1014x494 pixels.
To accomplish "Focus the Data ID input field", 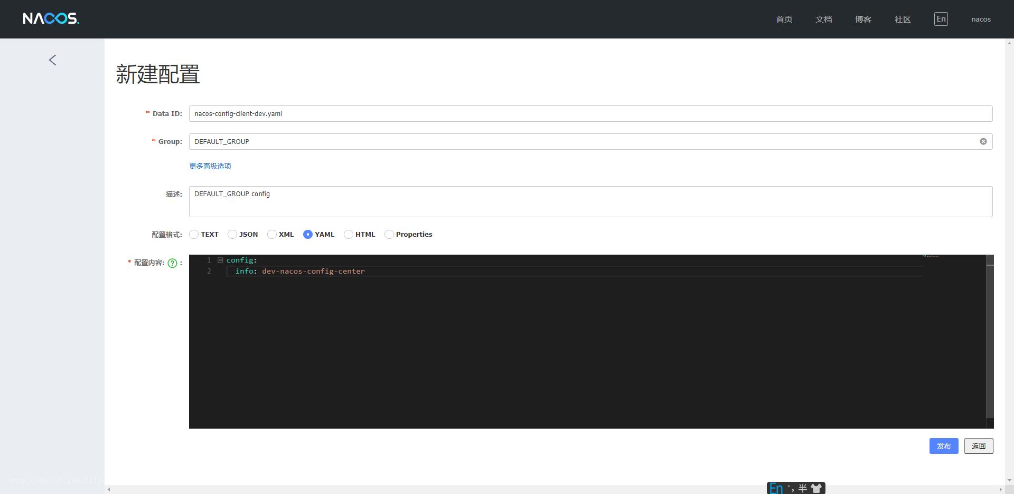I will (x=591, y=113).
